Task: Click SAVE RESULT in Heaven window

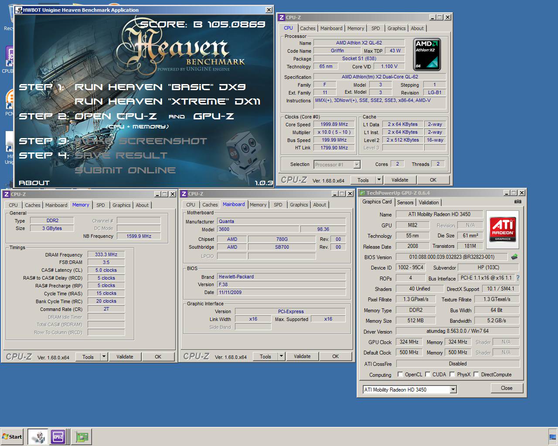Action: tap(121, 155)
